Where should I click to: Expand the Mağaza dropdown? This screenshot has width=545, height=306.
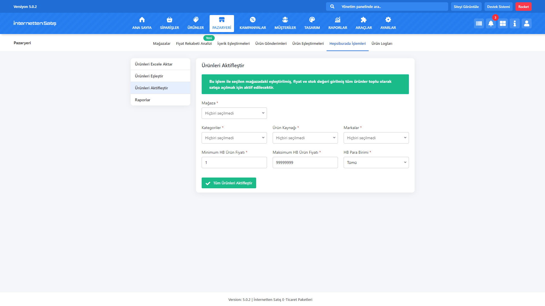[234, 113]
